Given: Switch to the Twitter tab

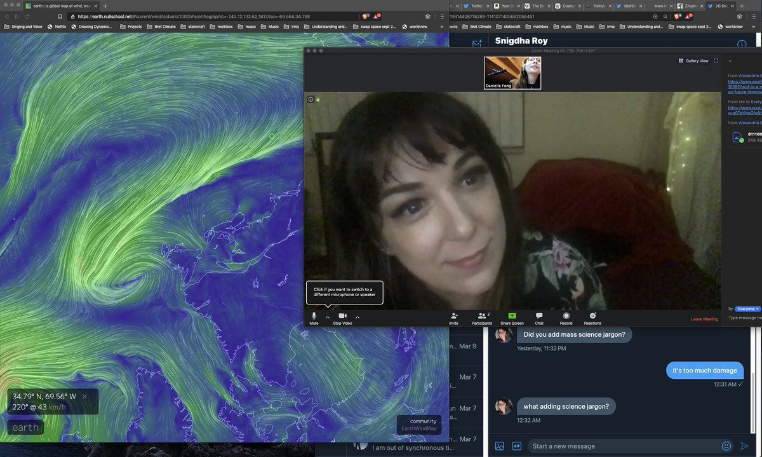Looking at the screenshot, I should [x=476, y=6].
